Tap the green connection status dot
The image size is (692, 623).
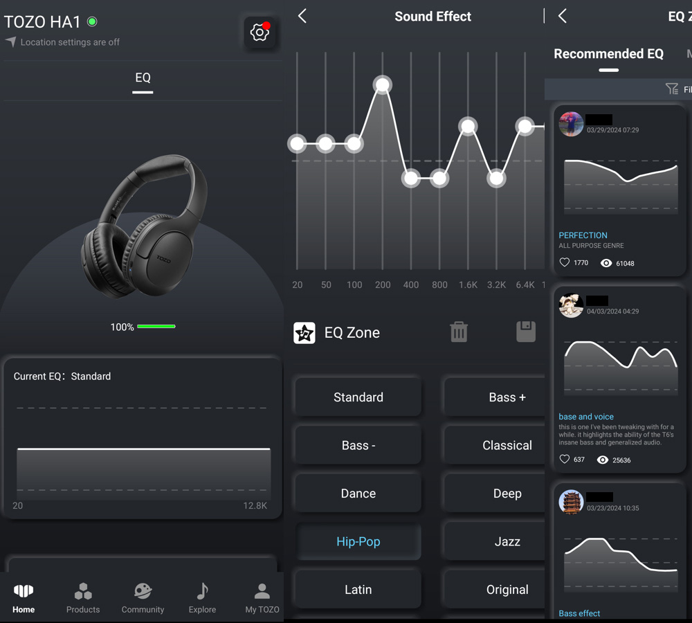tap(92, 21)
